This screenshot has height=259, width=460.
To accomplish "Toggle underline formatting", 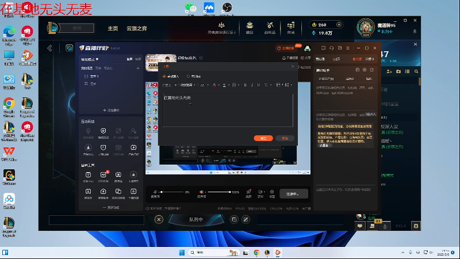I will click(259, 85).
